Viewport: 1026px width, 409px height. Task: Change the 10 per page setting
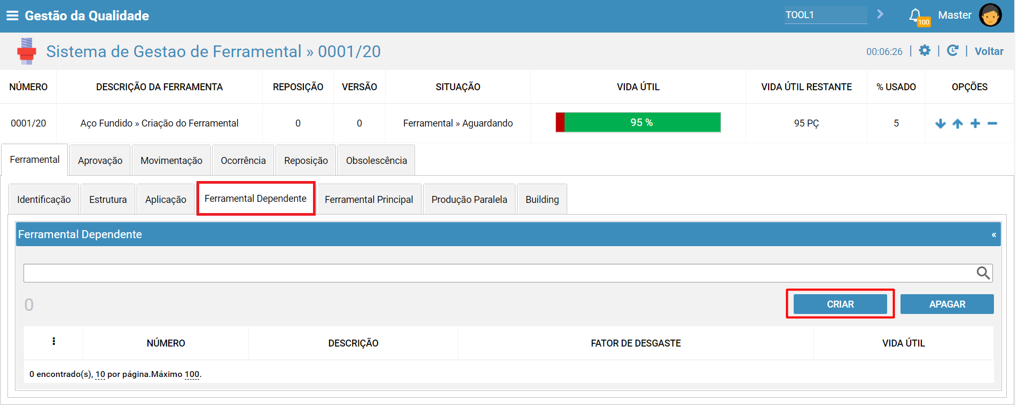(x=100, y=374)
